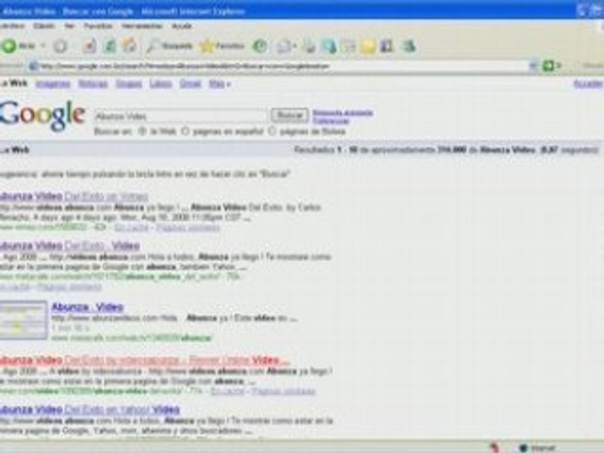Open 'En caché' link of first result
The height and width of the screenshot is (453, 604).
click(131, 228)
